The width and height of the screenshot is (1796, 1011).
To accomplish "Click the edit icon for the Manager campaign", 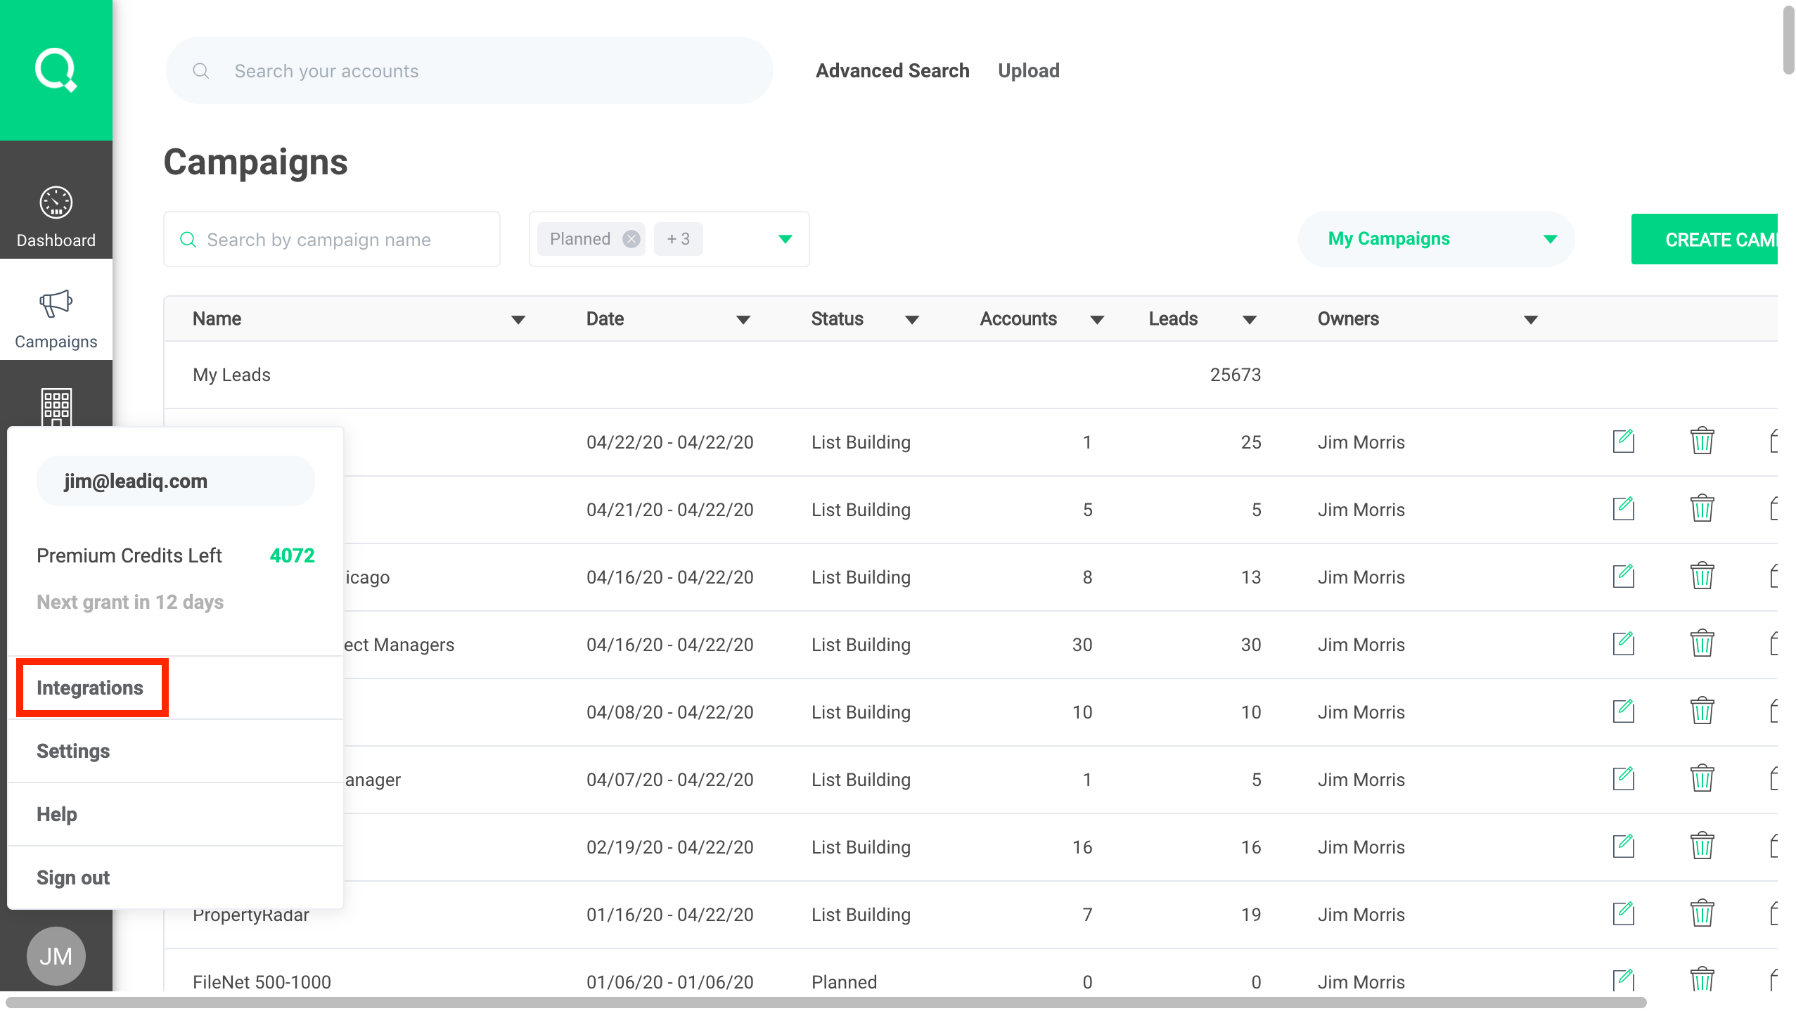I will [x=1623, y=778].
